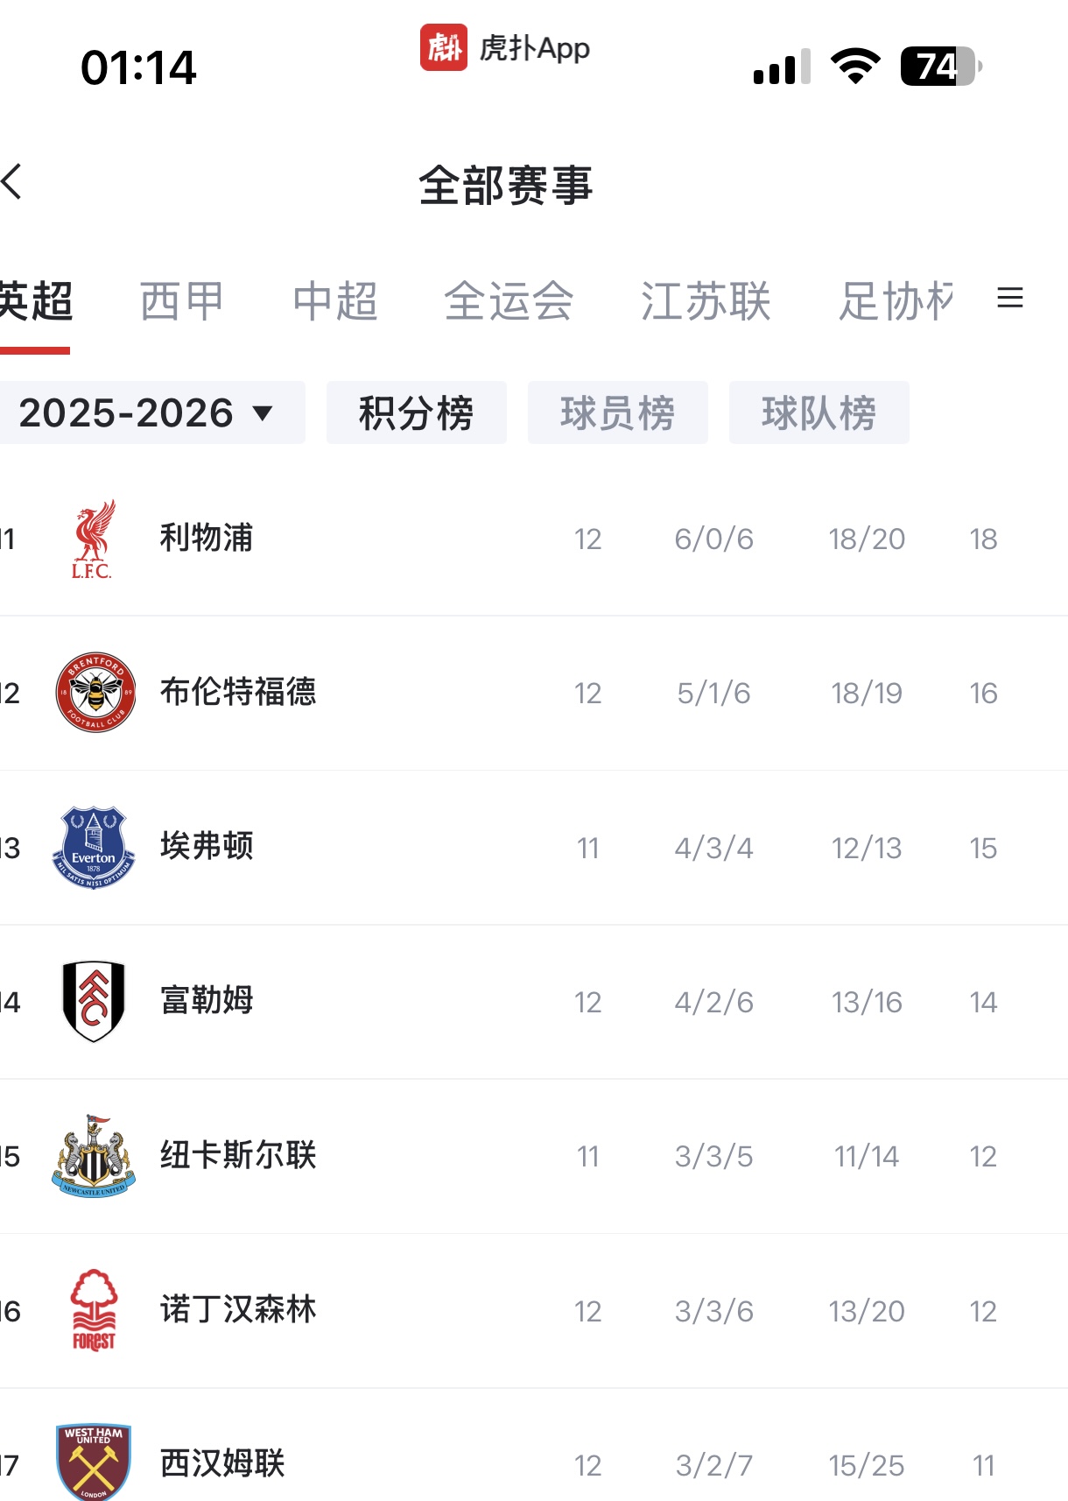Select the 全运会 tab
The height and width of the screenshot is (1501, 1068).
[x=509, y=301]
